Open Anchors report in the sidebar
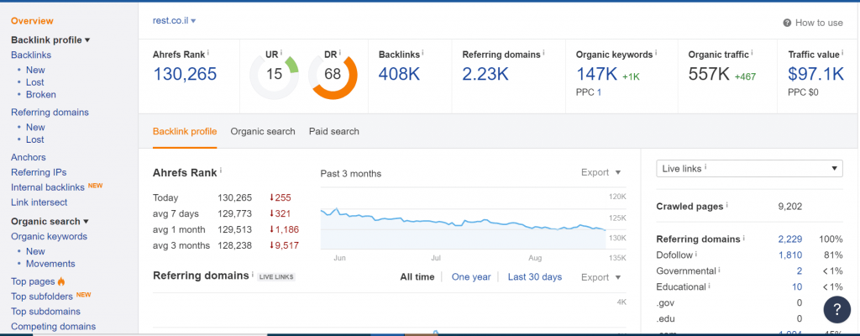This screenshot has width=860, height=336. (29, 157)
